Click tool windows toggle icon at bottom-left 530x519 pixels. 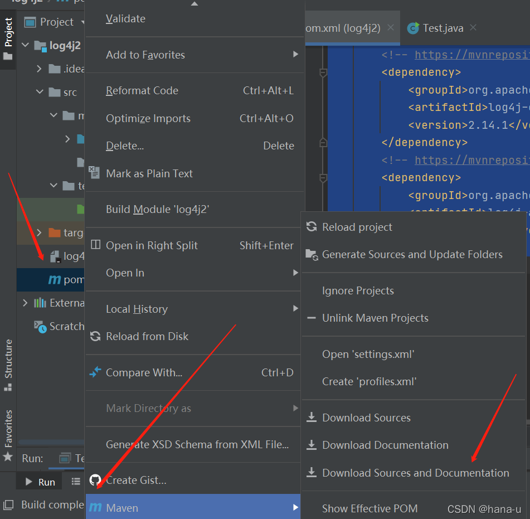pos(8,505)
